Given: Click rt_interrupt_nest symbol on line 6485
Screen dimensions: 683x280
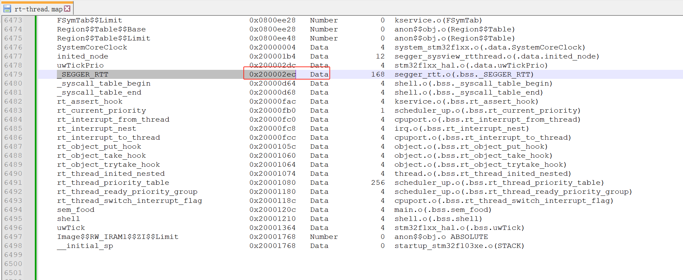Looking at the screenshot, I should pos(97,128).
